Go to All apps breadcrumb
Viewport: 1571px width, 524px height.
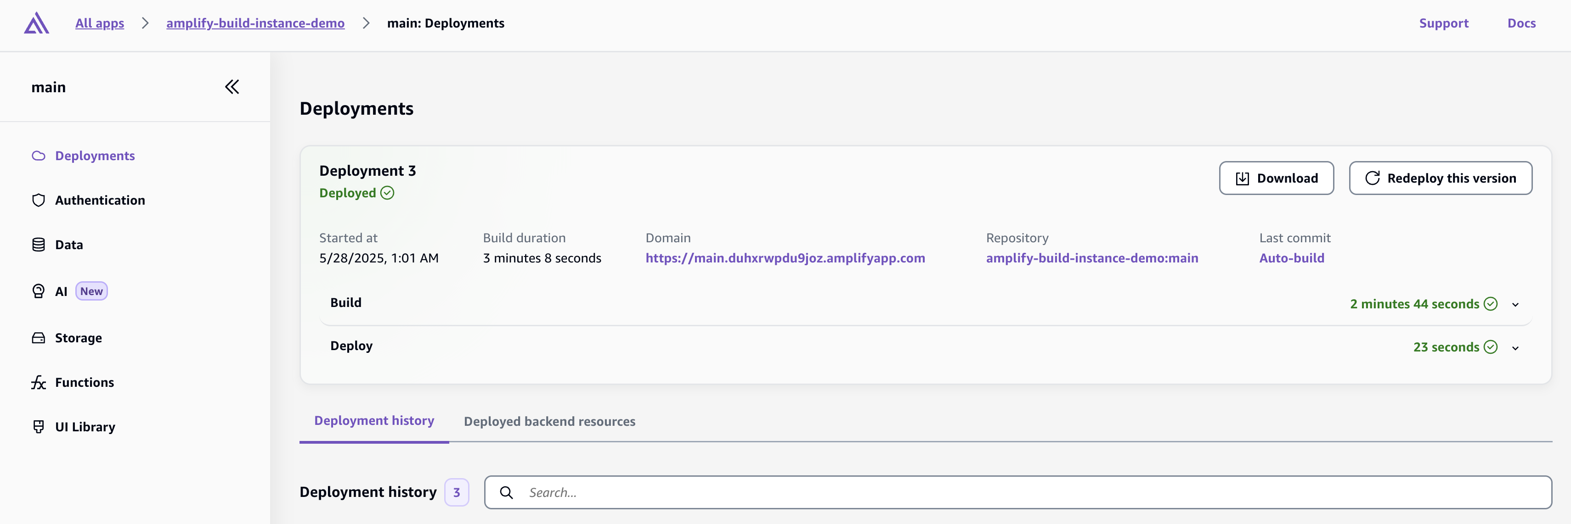click(99, 23)
